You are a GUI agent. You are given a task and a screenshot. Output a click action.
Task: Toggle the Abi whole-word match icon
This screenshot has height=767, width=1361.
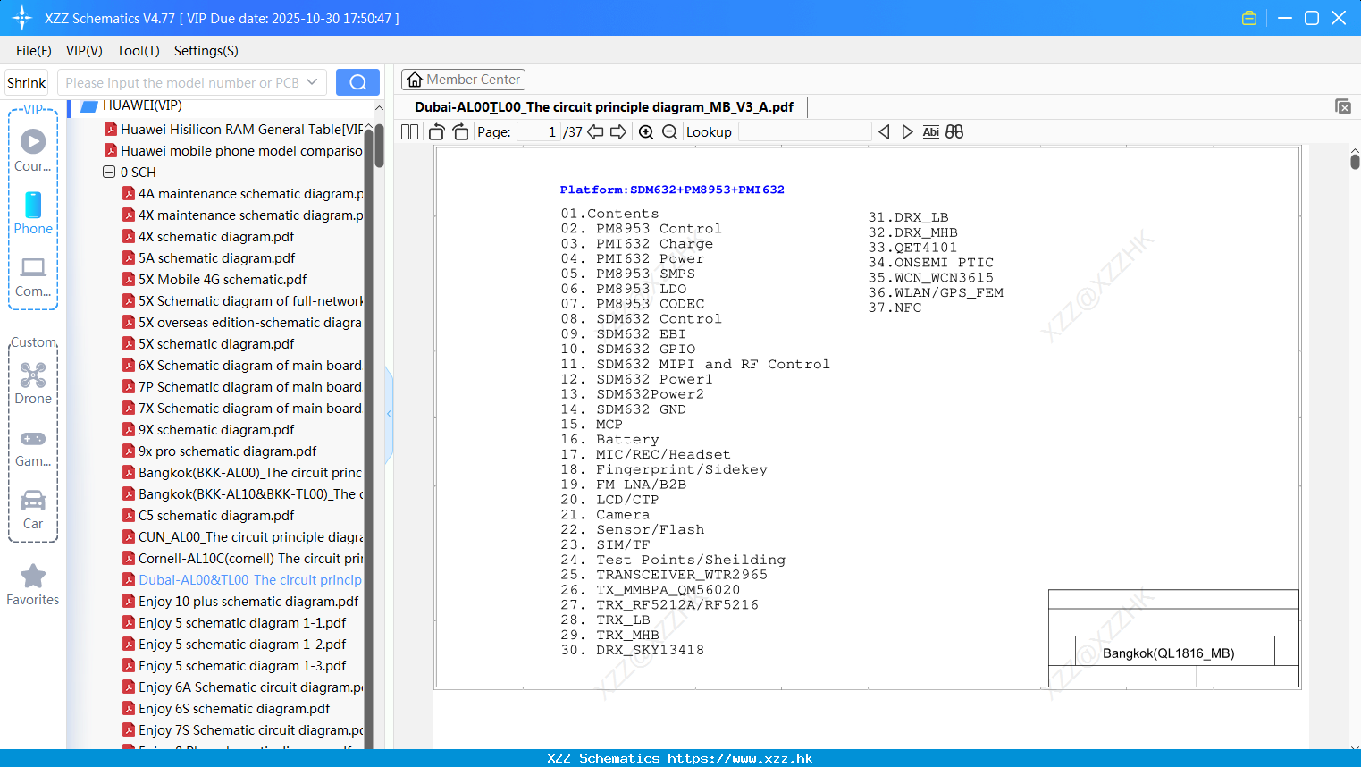click(930, 132)
